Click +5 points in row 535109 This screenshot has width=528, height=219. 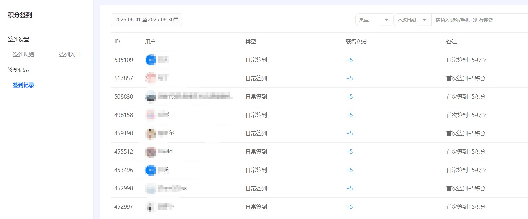(350, 60)
